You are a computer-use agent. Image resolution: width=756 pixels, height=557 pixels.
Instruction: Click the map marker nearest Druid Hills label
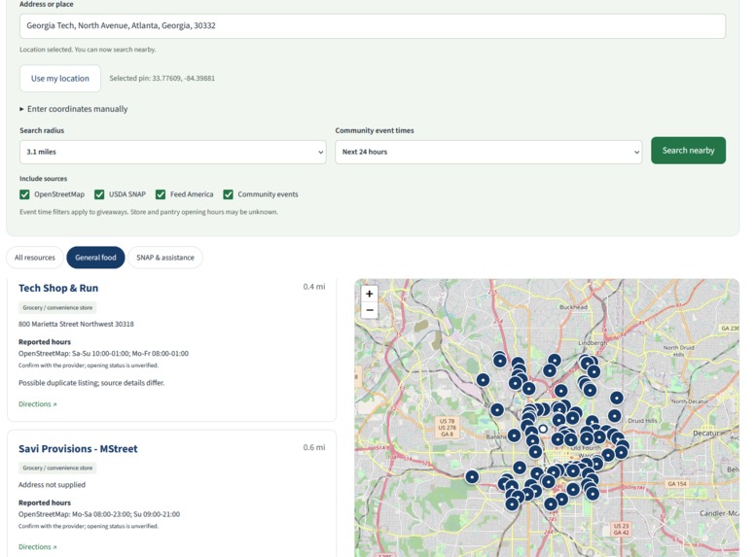tap(614, 416)
